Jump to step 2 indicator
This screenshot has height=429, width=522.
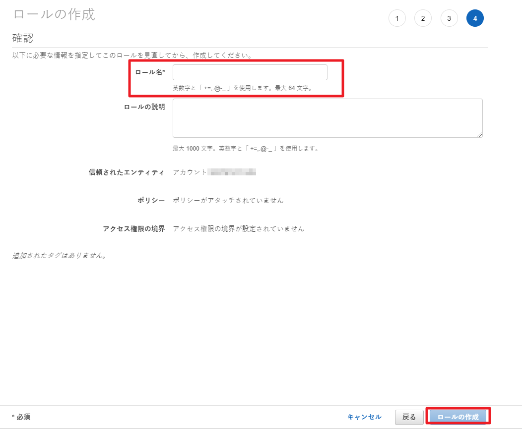pyautogui.click(x=423, y=18)
